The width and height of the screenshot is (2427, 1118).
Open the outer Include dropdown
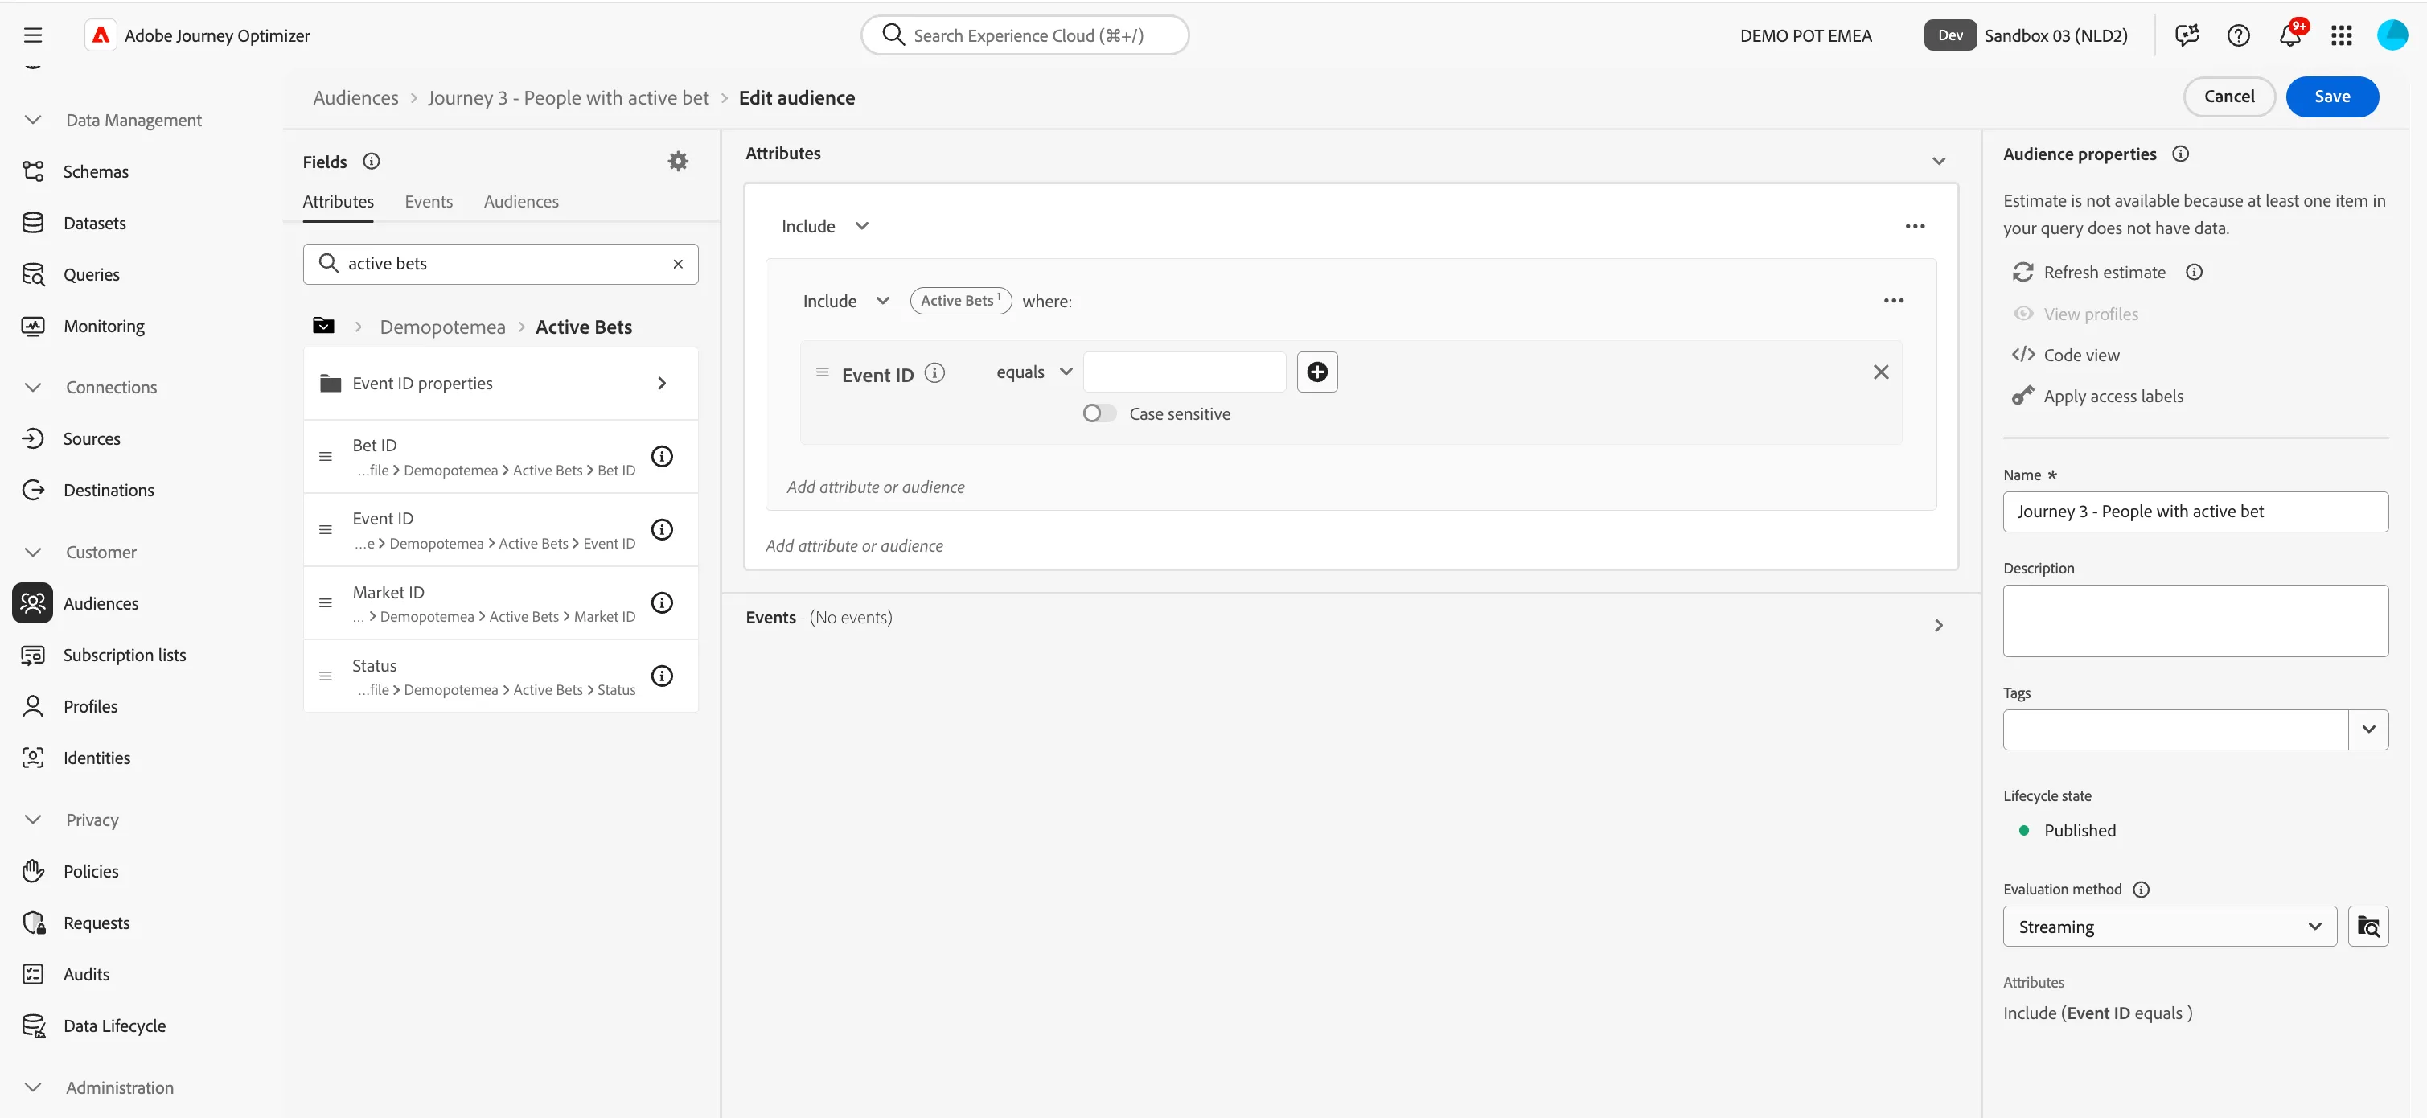tap(825, 226)
